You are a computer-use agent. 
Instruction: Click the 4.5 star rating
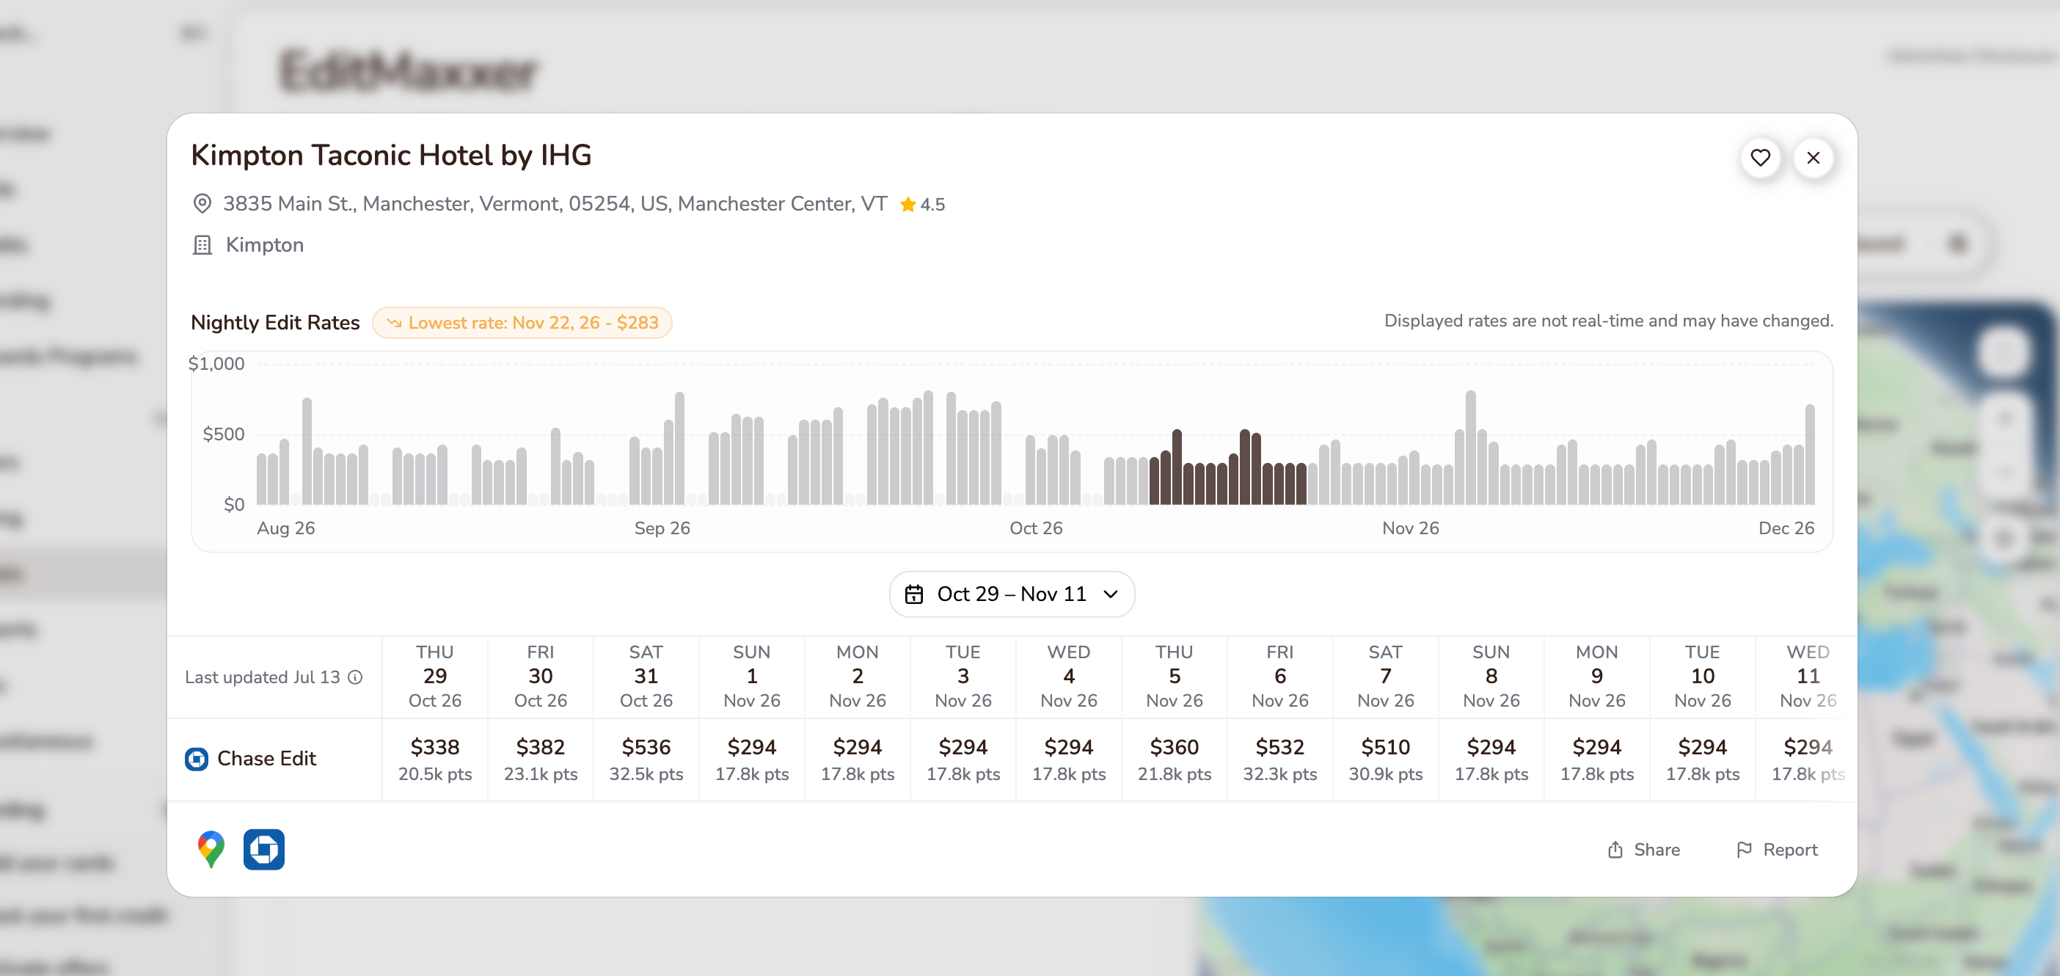pyautogui.click(x=922, y=204)
